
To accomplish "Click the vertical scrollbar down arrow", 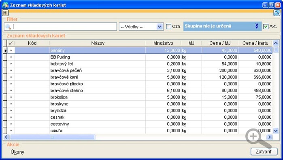I will pyautogui.click(x=276, y=131).
